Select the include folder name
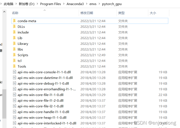Screen dimensions: 180x128 pos(23,32)
